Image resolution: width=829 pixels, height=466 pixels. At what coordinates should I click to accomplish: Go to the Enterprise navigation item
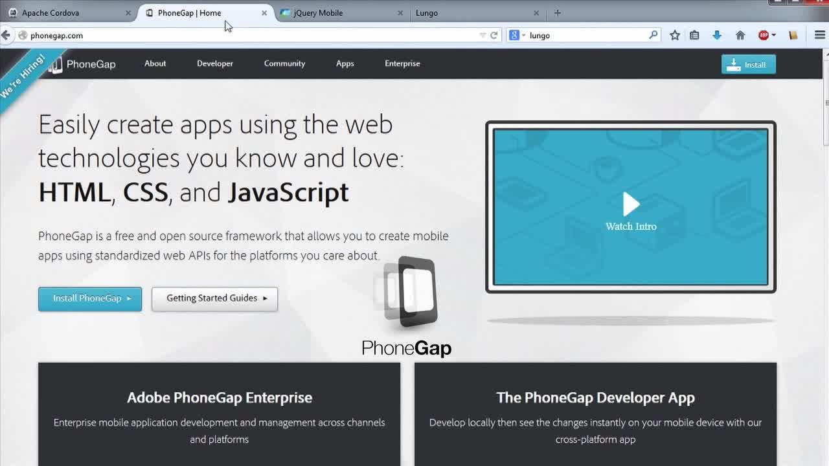coord(402,63)
